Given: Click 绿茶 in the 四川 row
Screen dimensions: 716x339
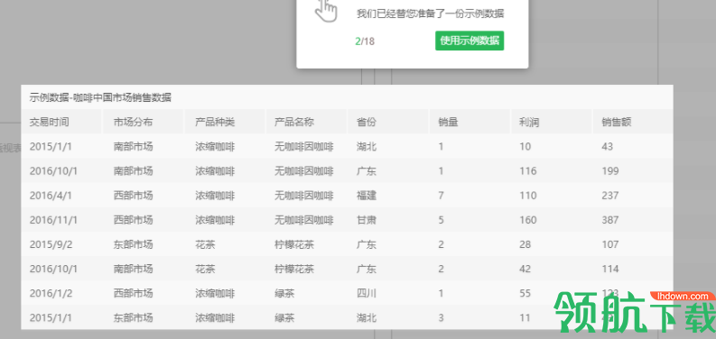Looking at the screenshot, I should (284, 293).
